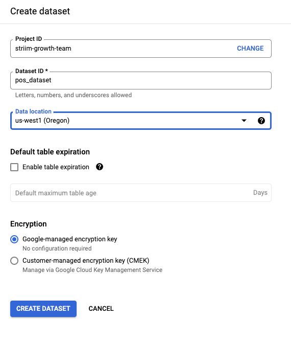Click the Google-managed encryption key label
Image resolution: width=291 pixels, height=341 pixels.
tap(70, 239)
